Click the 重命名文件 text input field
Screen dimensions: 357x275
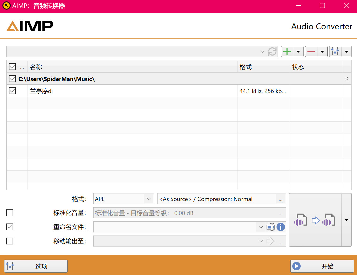[x=175, y=227]
